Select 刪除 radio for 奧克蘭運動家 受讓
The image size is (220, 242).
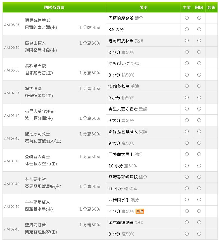[x=199, y=222]
